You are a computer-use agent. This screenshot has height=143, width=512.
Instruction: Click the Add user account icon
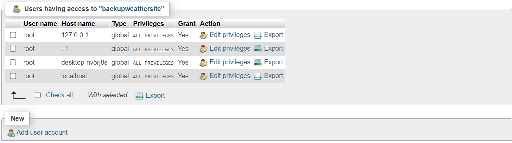[11, 133]
